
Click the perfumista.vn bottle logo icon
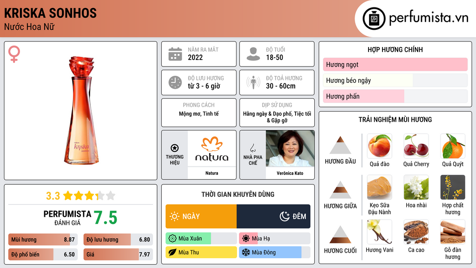[x=374, y=19]
